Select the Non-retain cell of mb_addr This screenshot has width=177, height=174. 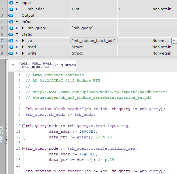pyautogui.click(x=164, y=9)
